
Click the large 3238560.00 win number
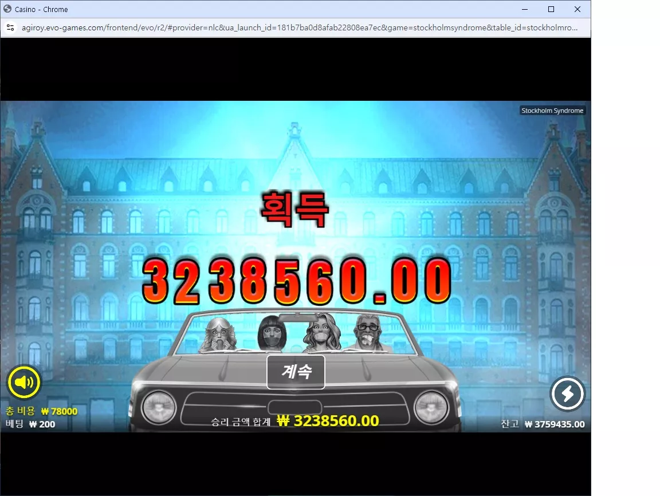point(296,281)
